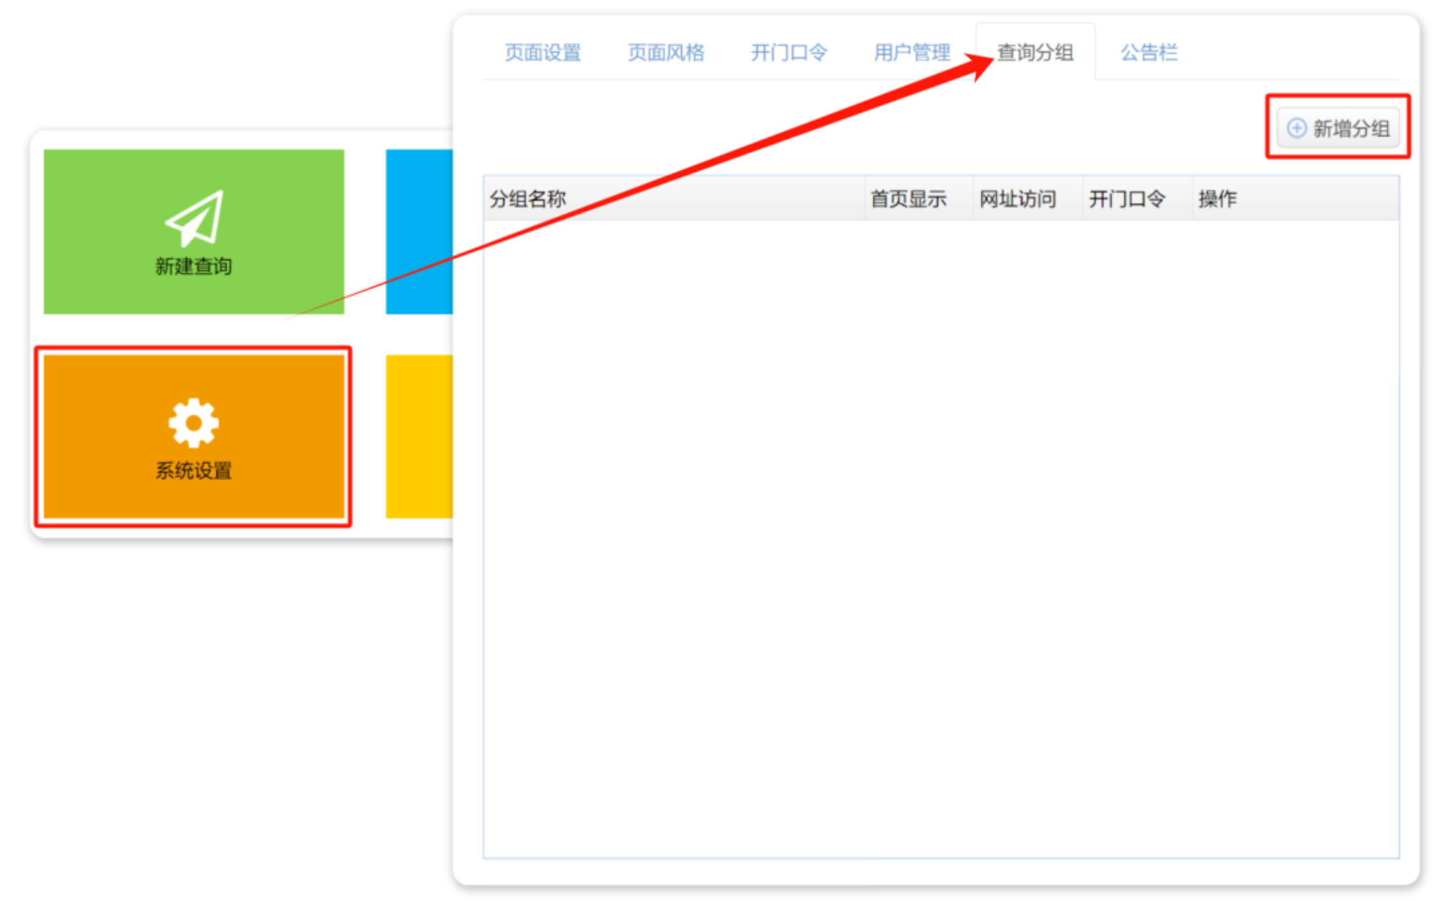Go to the 用户管理 tab
The image size is (1435, 901).
pyautogui.click(x=912, y=52)
